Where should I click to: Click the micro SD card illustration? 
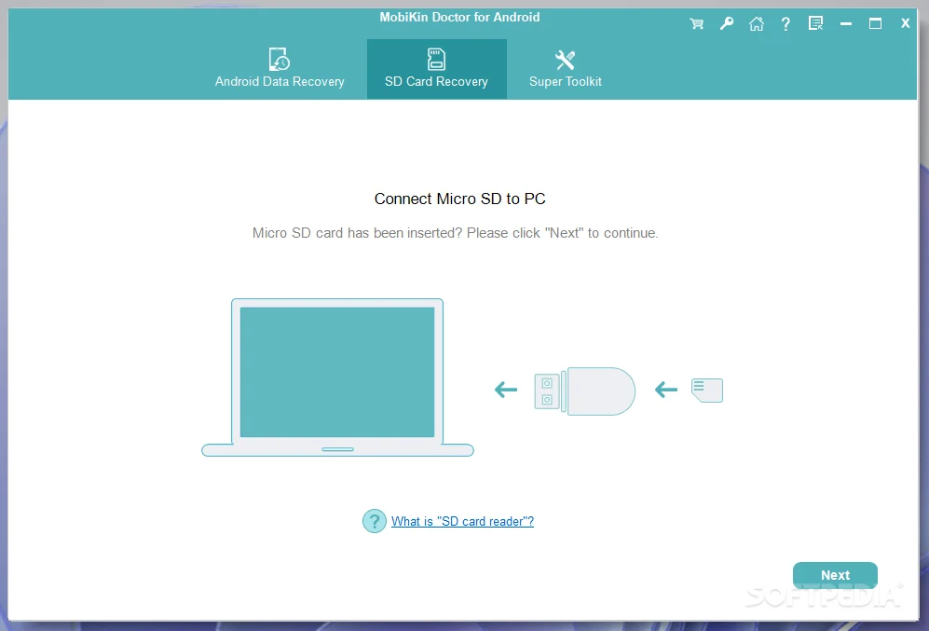pos(706,390)
